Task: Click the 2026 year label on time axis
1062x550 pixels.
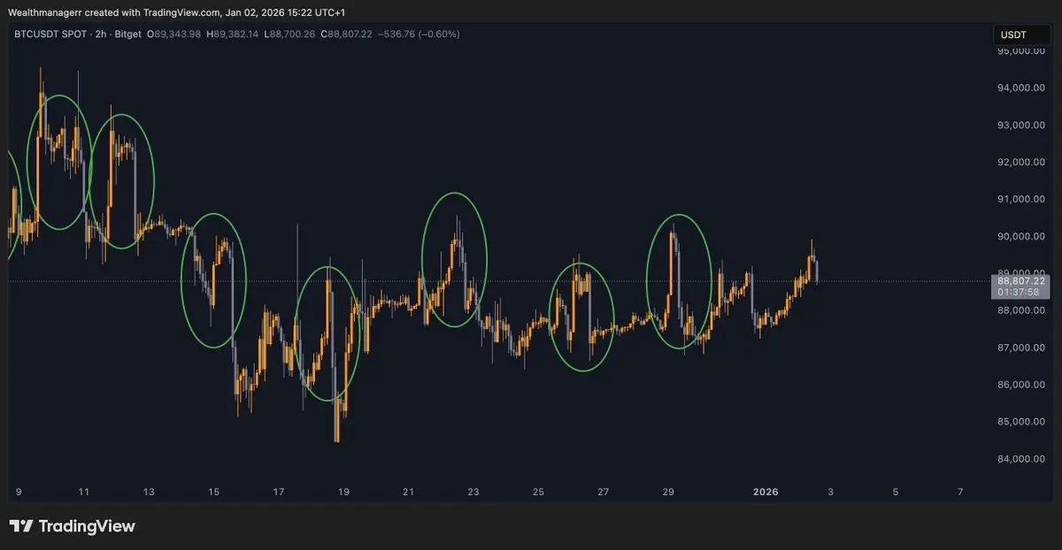Action: (766, 492)
